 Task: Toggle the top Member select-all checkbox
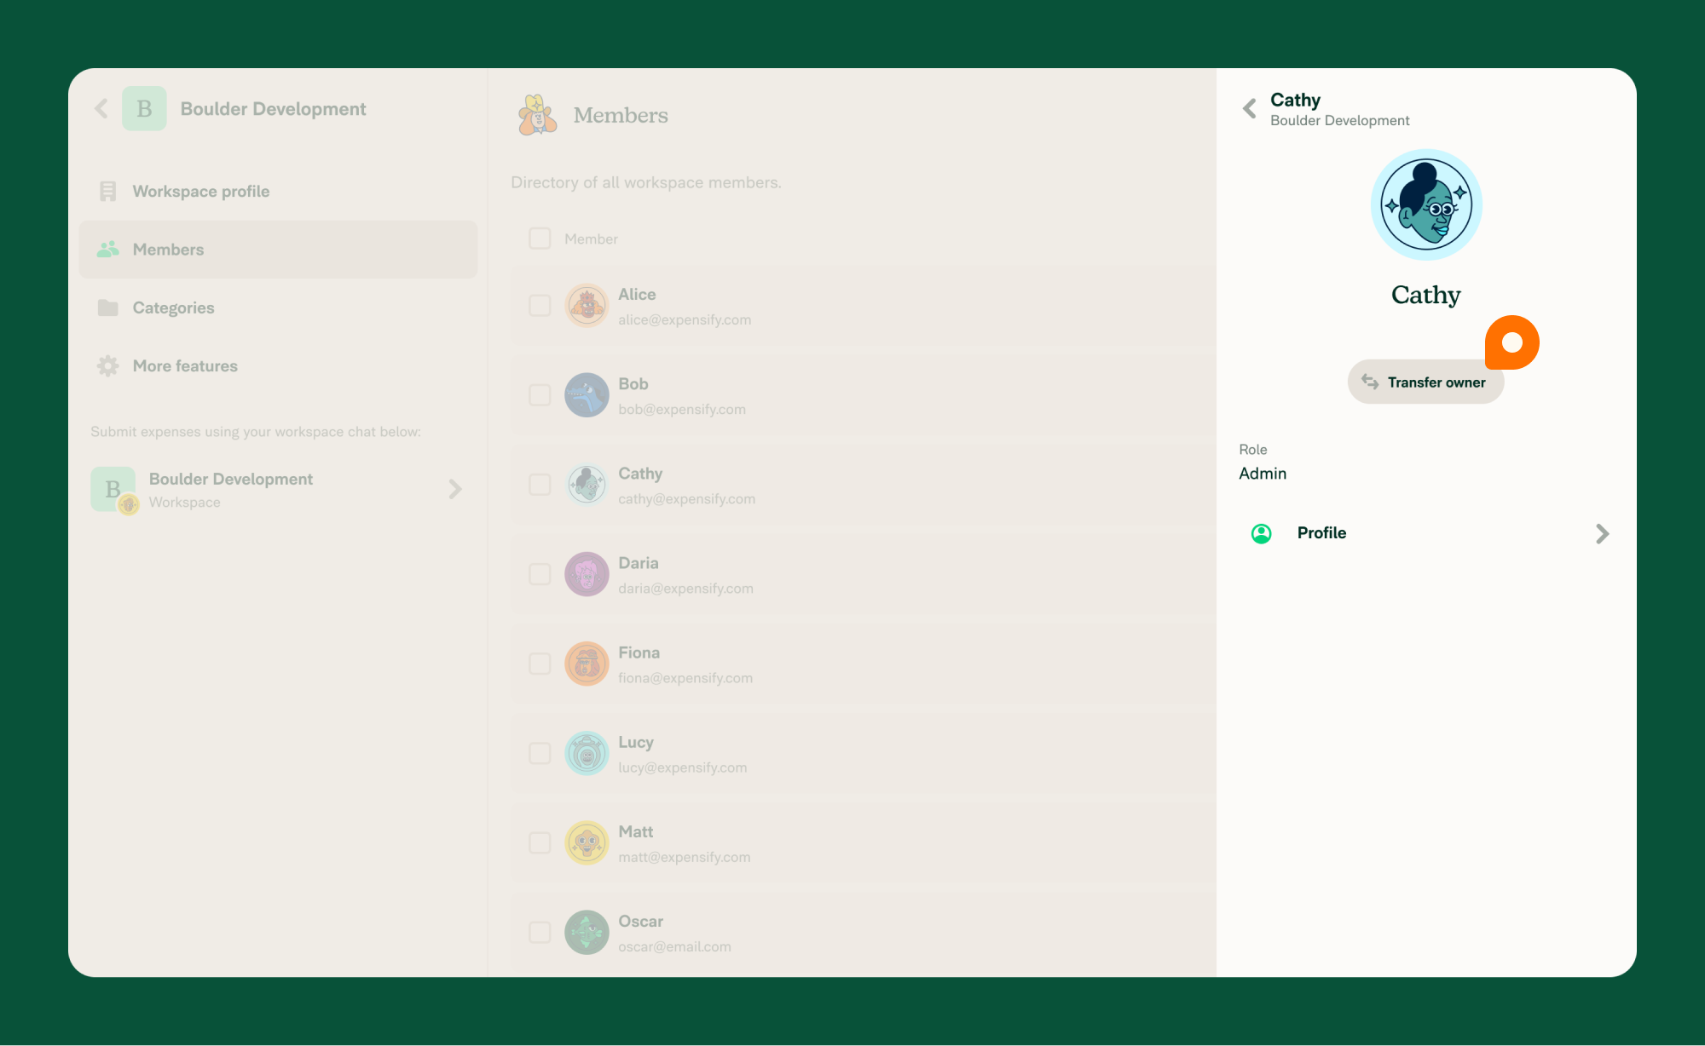click(x=540, y=239)
